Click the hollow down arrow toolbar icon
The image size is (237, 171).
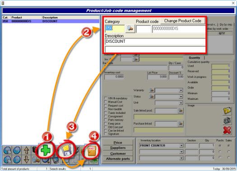click(27, 160)
